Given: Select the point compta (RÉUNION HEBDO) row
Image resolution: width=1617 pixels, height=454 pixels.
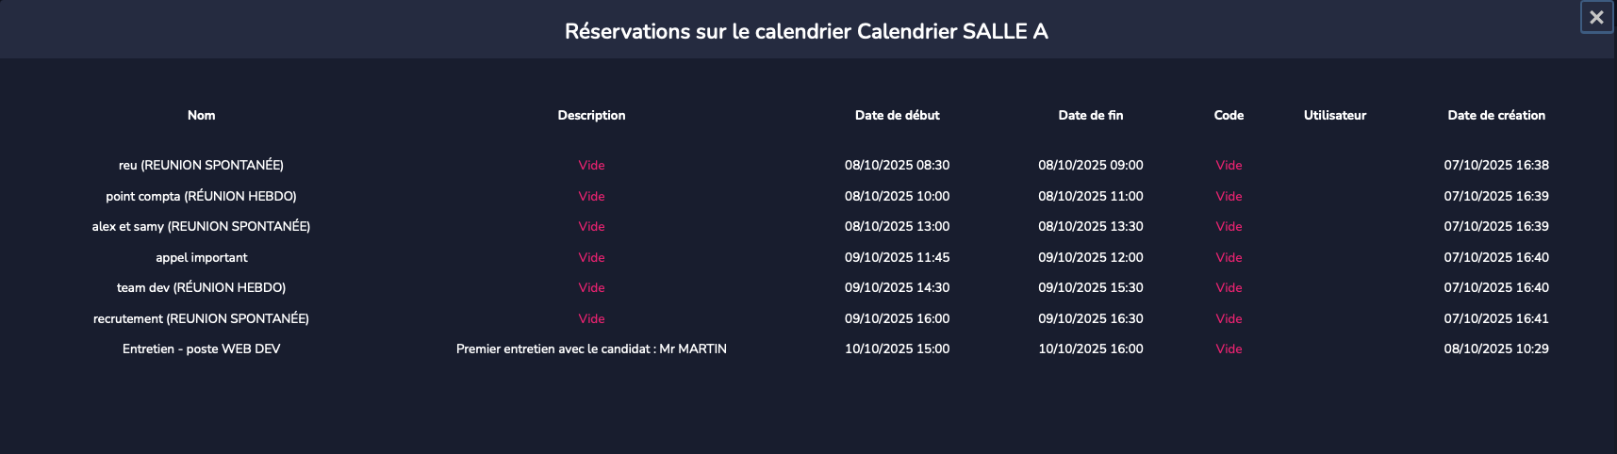Looking at the screenshot, I should pyautogui.click(x=201, y=196).
